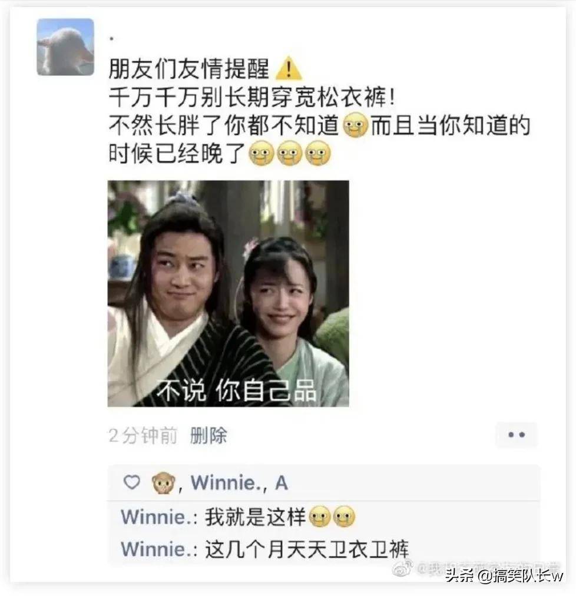Click crying emoji in Winnie's first comment
The height and width of the screenshot is (596, 576).
(332, 517)
